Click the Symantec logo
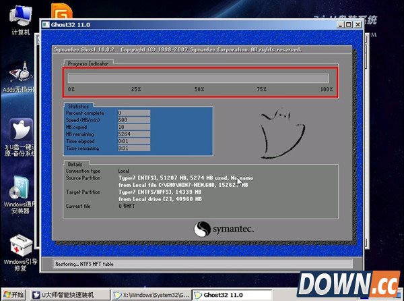Screen dimensions: 404x301 224,229
